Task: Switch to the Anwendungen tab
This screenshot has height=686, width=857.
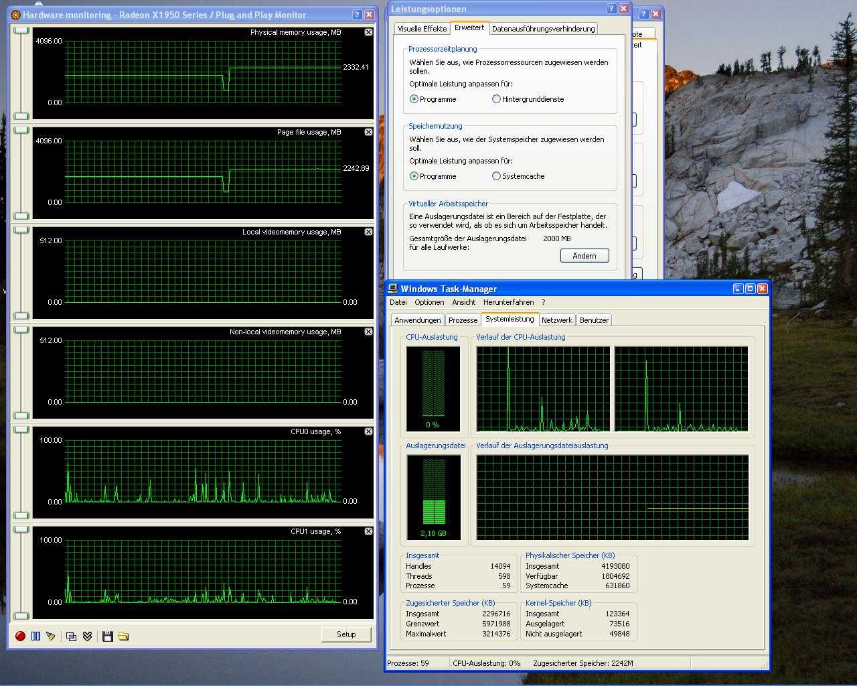Action: click(x=417, y=320)
